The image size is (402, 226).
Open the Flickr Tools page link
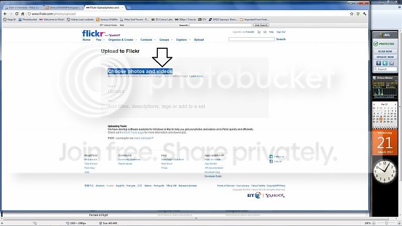pos(132,133)
